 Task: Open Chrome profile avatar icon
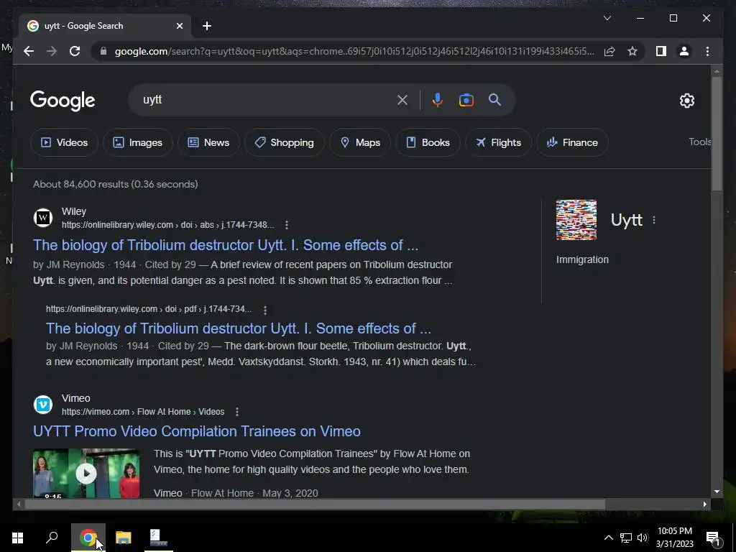pos(684,51)
